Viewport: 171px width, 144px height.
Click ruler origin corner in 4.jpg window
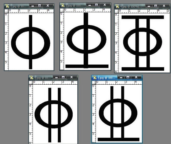[117, 11]
